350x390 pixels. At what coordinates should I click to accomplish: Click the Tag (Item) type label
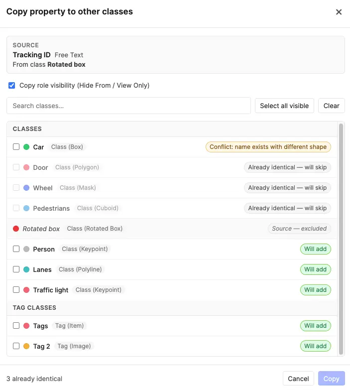click(69, 325)
